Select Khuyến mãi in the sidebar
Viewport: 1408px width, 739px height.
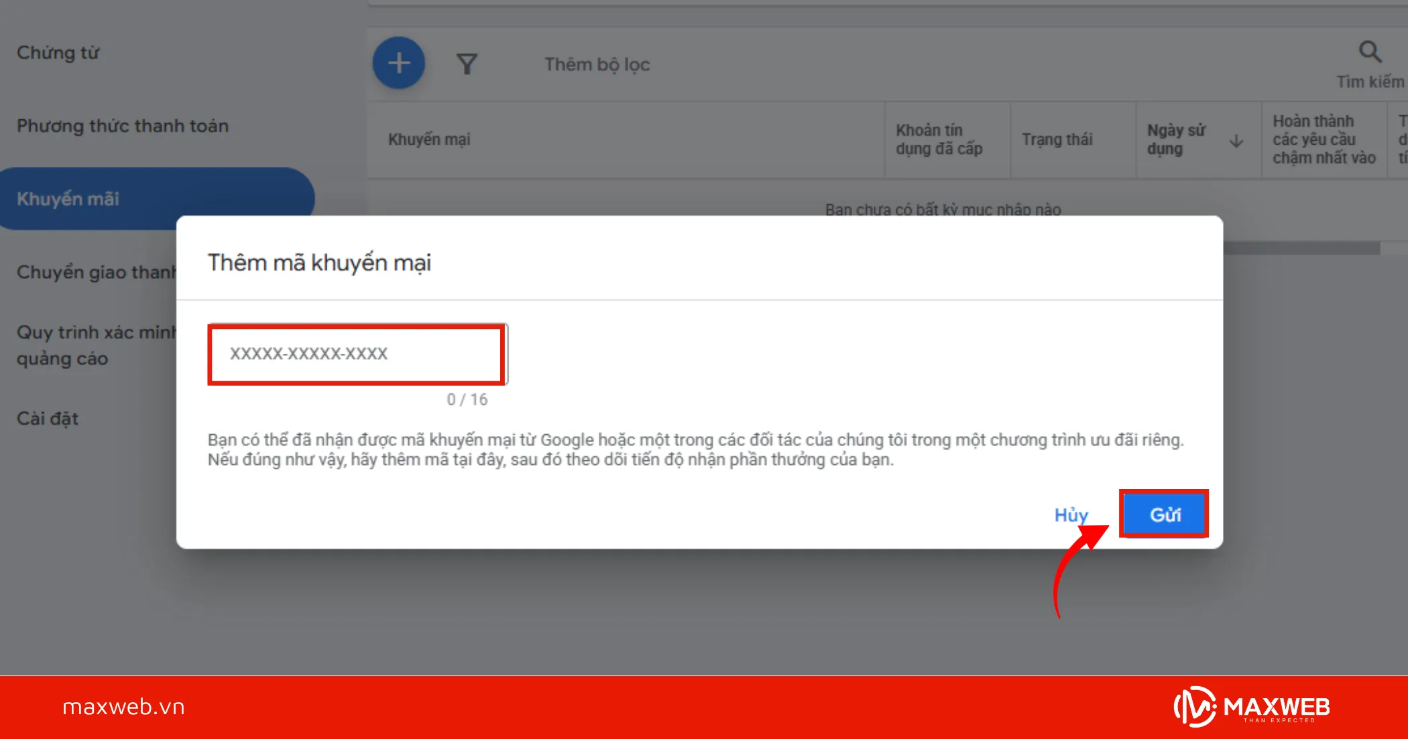pos(68,199)
